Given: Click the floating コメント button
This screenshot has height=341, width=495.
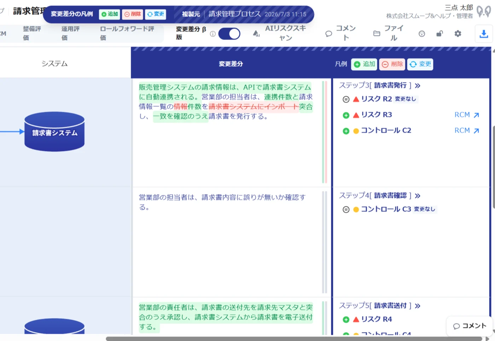Looking at the screenshot, I should pyautogui.click(x=470, y=326).
